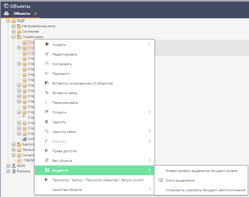Click the shield icon for Права доступа

point(47,151)
